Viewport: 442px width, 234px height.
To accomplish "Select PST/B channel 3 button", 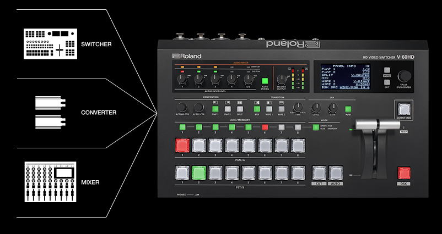I will 215,173.
